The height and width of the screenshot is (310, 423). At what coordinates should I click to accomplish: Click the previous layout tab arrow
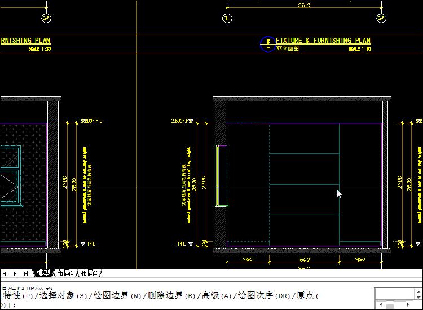point(5,273)
